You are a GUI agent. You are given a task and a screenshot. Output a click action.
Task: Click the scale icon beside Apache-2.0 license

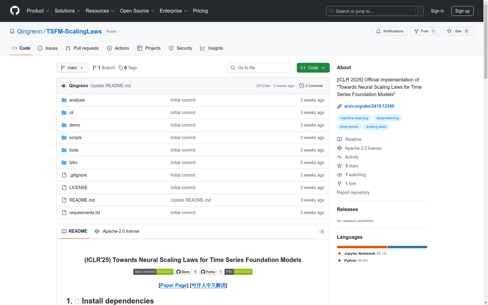pyautogui.click(x=339, y=148)
